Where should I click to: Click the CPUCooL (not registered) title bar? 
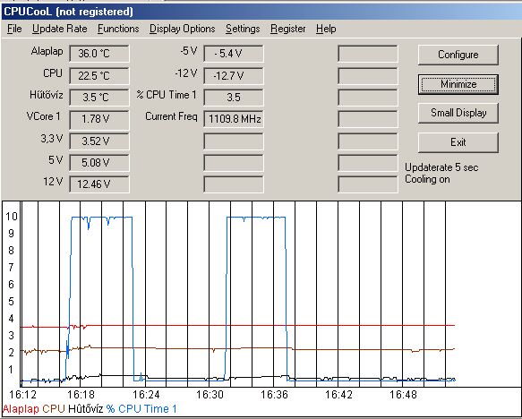pos(261,12)
